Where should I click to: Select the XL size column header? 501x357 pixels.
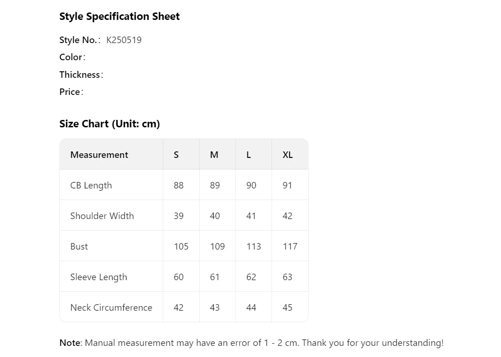pos(288,155)
